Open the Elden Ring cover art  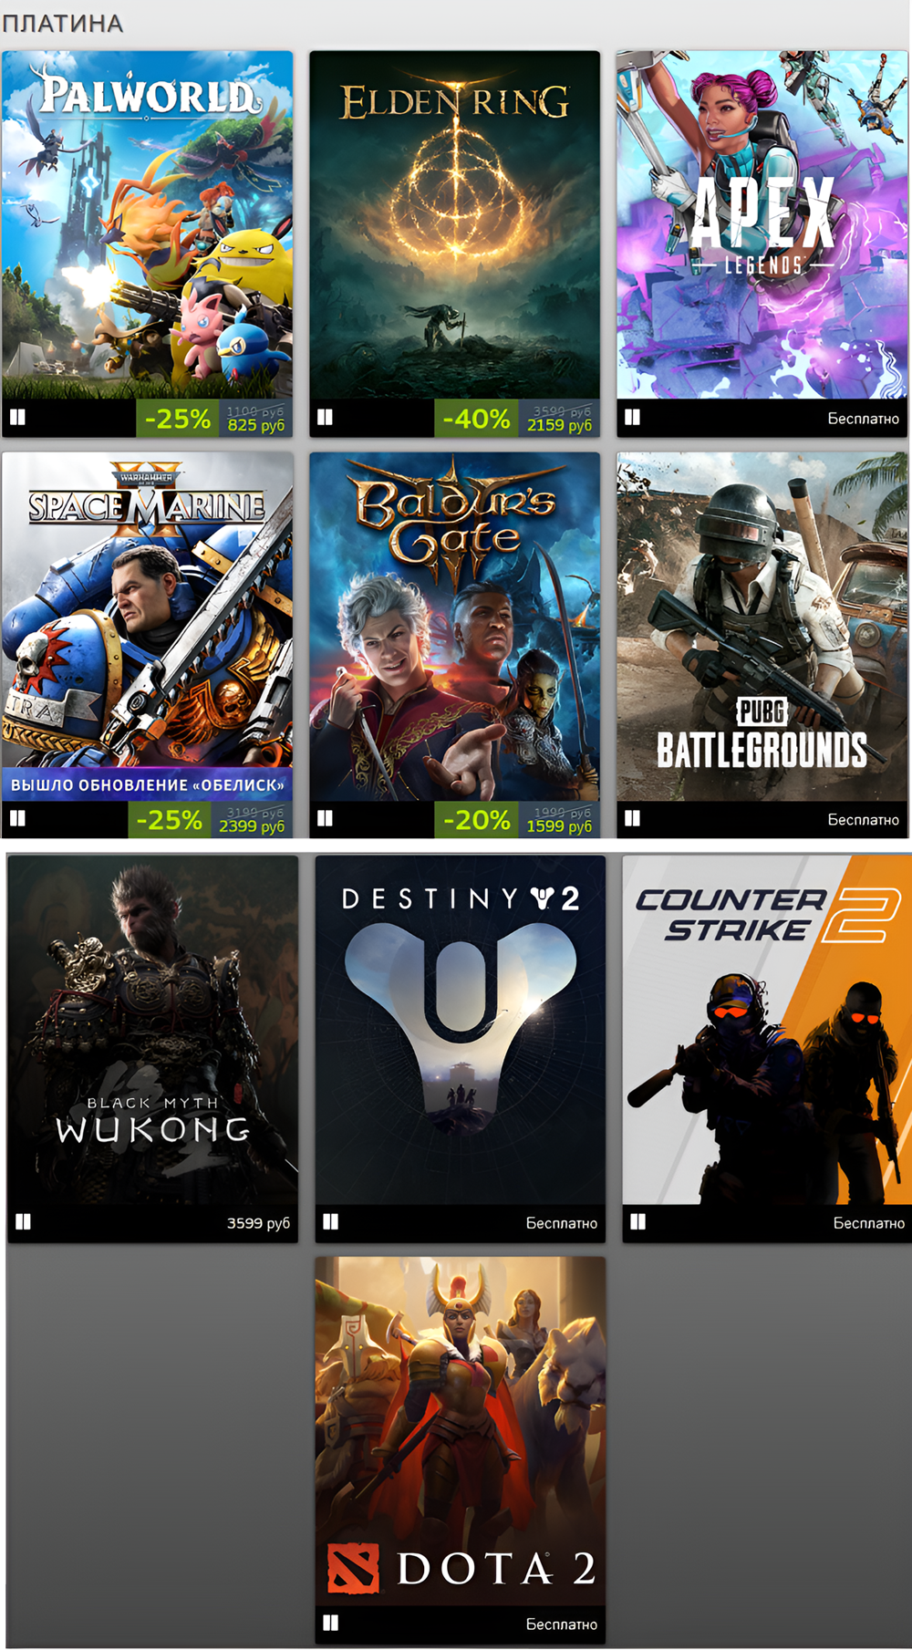pos(455,224)
